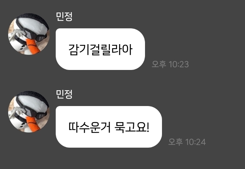This screenshot has height=169, width=245.
Task: Click the 감기걸릴라아 text inside the first bubble
Action: click(100, 50)
